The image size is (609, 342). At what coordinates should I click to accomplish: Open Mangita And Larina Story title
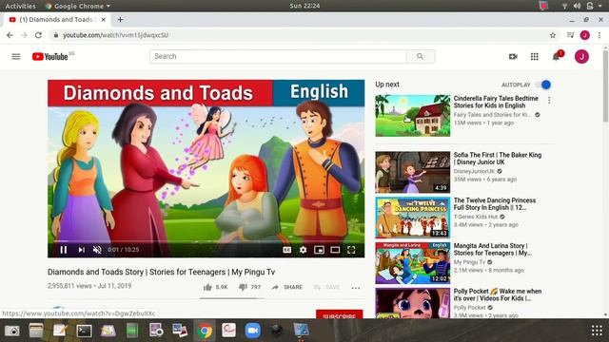492,249
